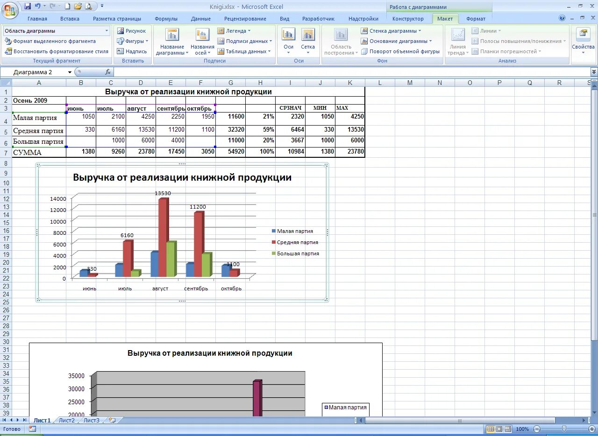
Task: Open the Формат chart tab
Action: [476, 19]
